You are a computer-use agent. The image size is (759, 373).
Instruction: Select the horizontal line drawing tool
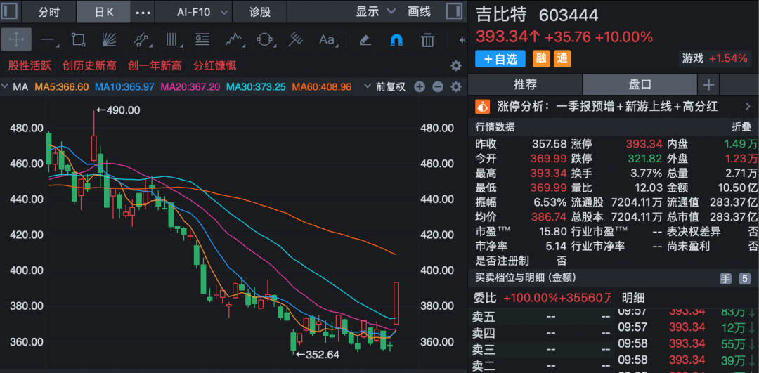coord(48,39)
